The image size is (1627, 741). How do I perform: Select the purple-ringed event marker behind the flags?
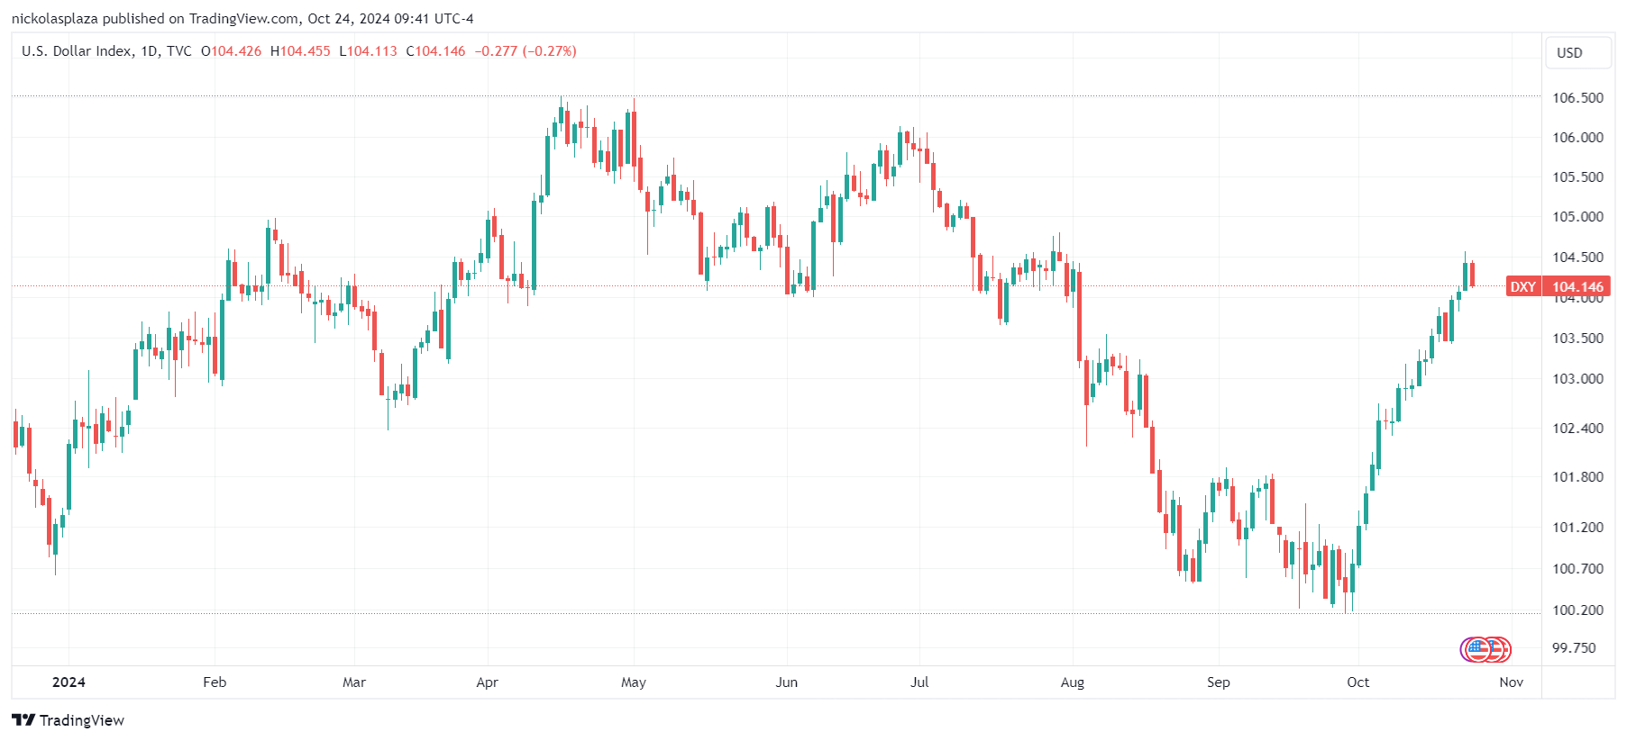(x=1464, y=649)
